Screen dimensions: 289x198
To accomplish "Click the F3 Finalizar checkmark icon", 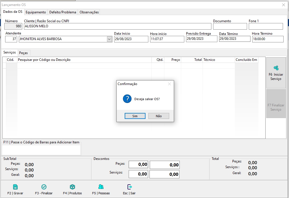I will tap(44, 187).
